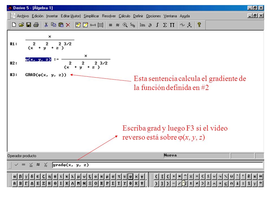Insert lowercase phi φ symbol
This screenshot has width=271, height=203.
tap(130, 176)
